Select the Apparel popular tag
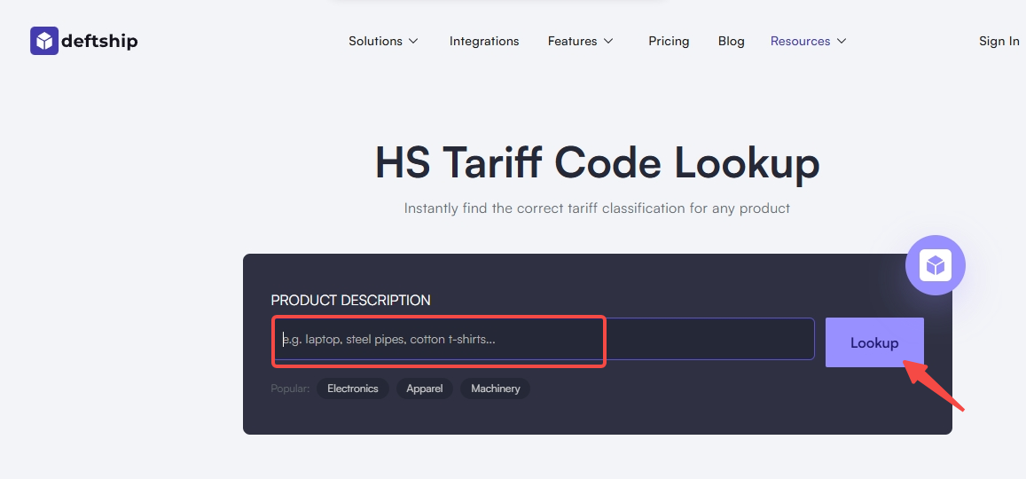 (424, 389)
